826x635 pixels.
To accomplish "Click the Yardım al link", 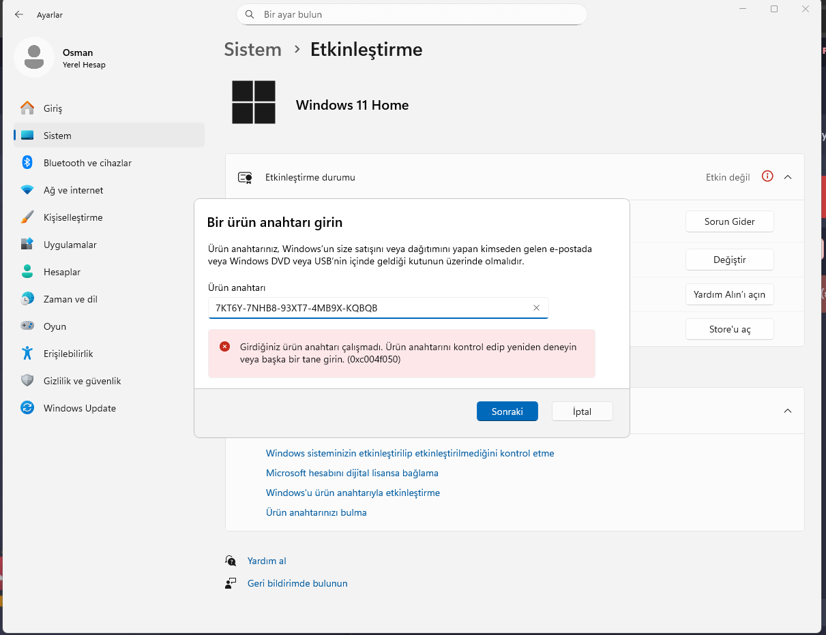I will [267, 561].
